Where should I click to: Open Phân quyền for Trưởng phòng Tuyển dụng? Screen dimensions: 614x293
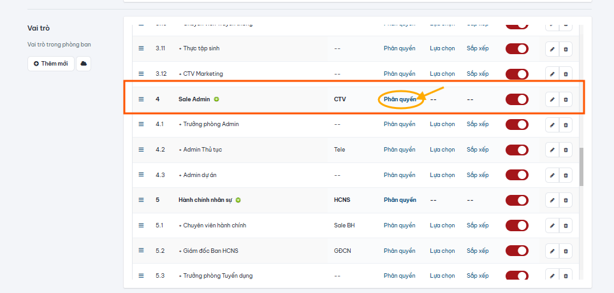pos(399,276)
